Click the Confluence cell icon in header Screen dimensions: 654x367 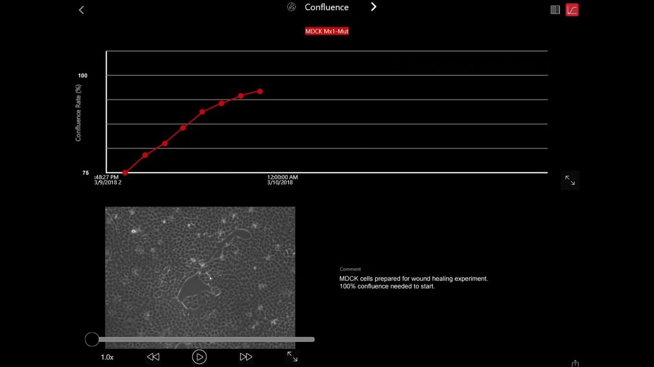coord(291,7)
